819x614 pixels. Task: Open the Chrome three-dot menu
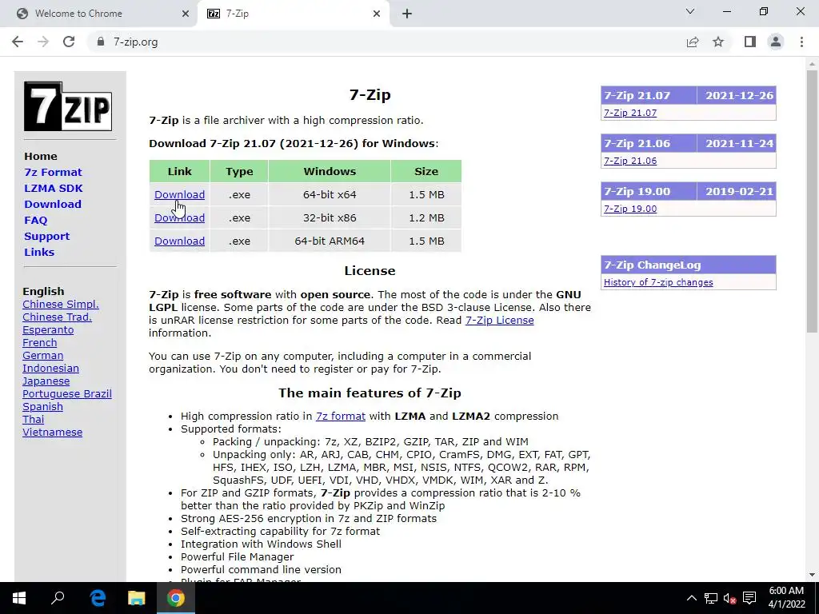[x=801, y=42]
